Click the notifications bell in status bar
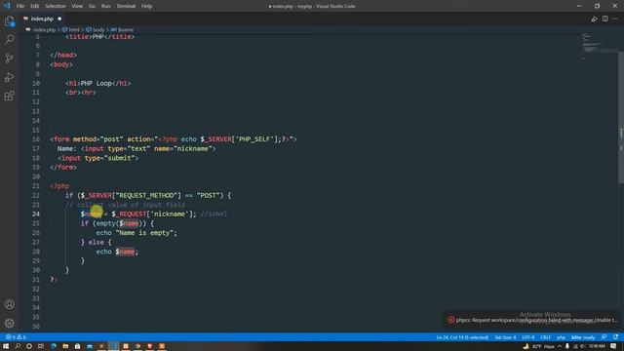624x351 pixels. click(x=615, y=337)
